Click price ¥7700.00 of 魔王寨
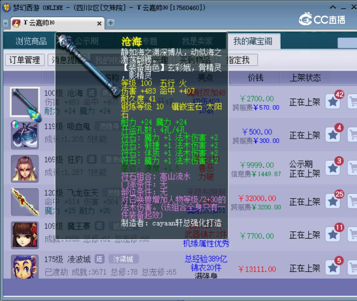 [x=257, y=236]
